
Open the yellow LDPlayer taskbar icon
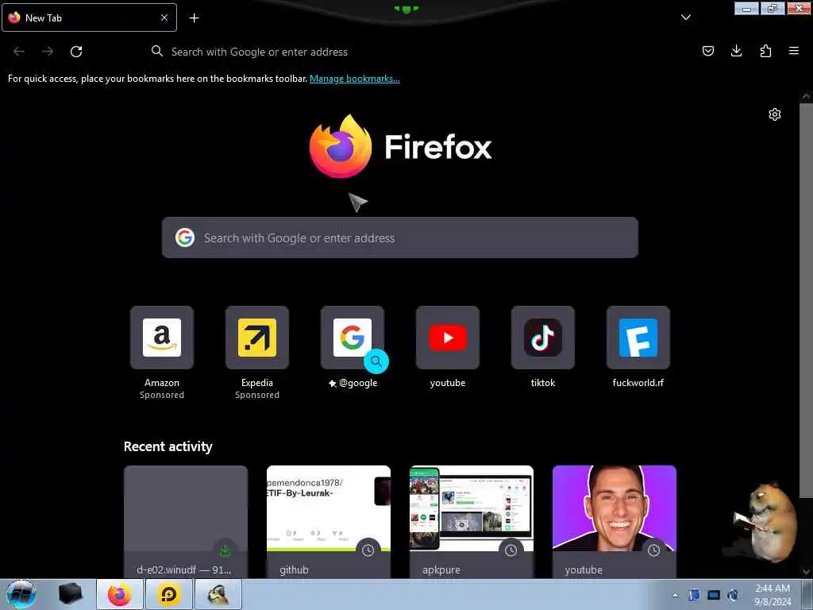pyautogui.click(x=169, y=594)
